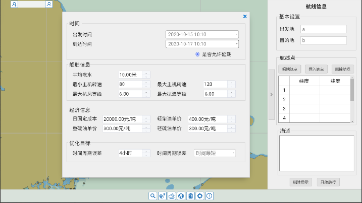The image size is (362, 203).
Task: Click the exclamation info icon
Action: pos(209,196)
